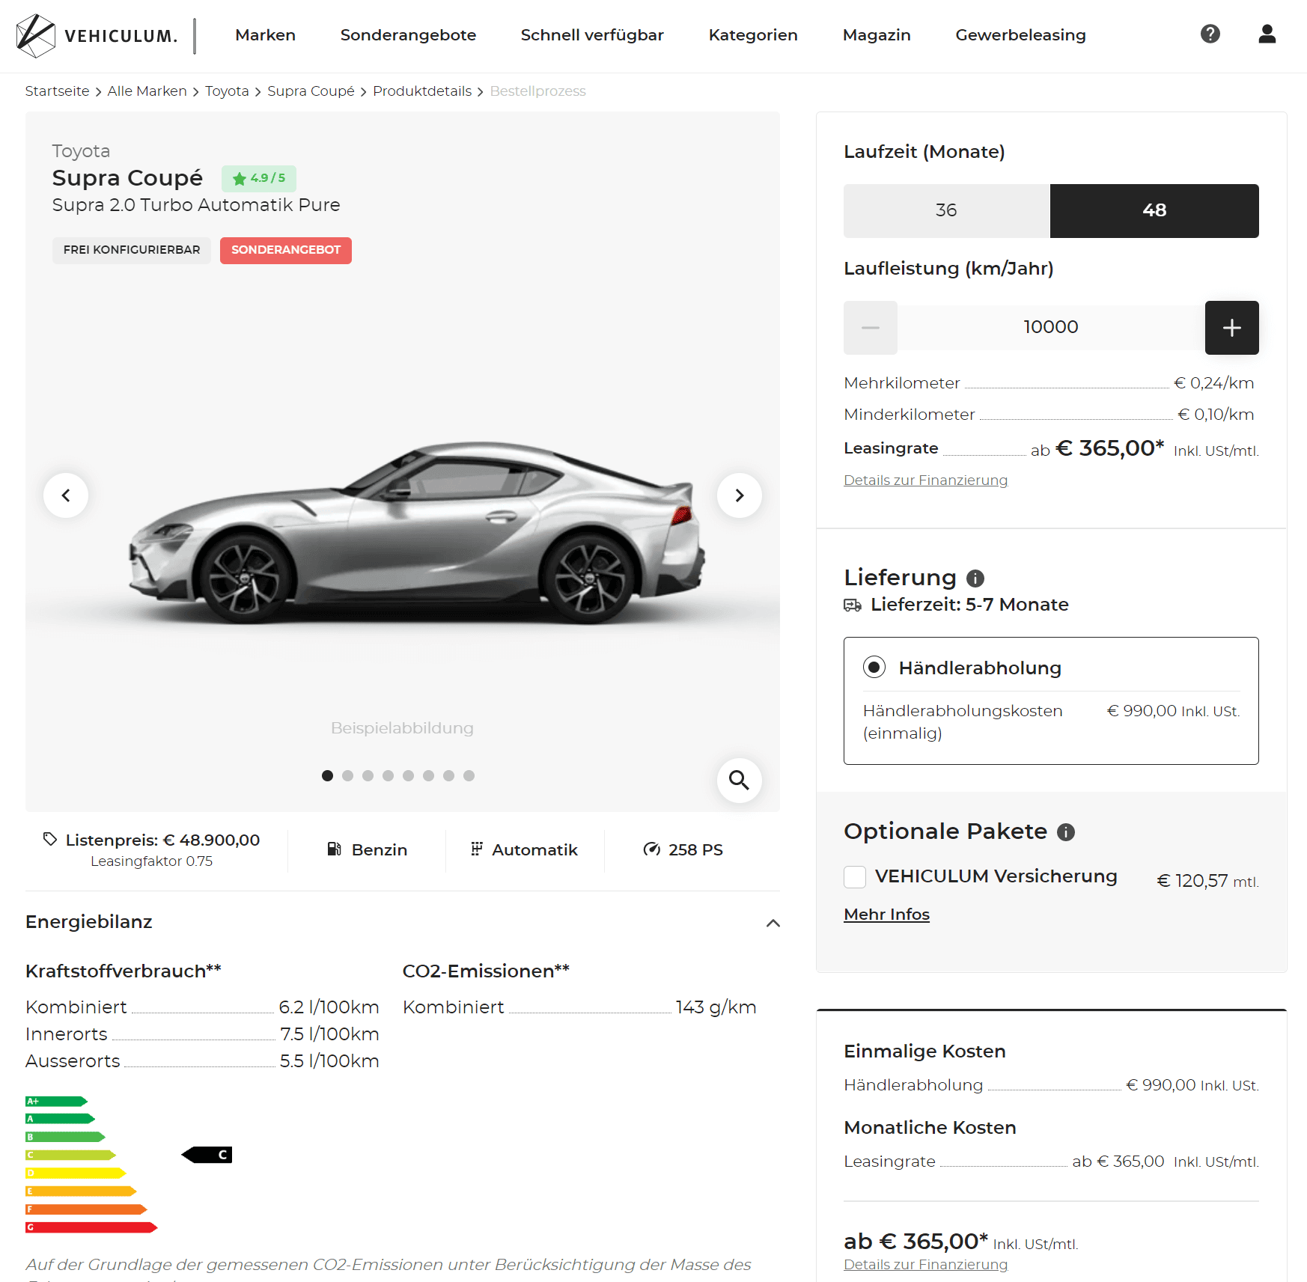Check the VEHICULUM Versicherung checkbox
This screenshot has height=1282, width=1307.
(855, 876)
